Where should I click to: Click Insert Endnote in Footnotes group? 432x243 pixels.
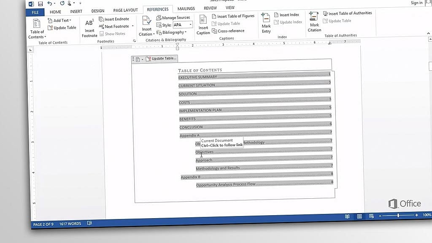coord(114,19)
